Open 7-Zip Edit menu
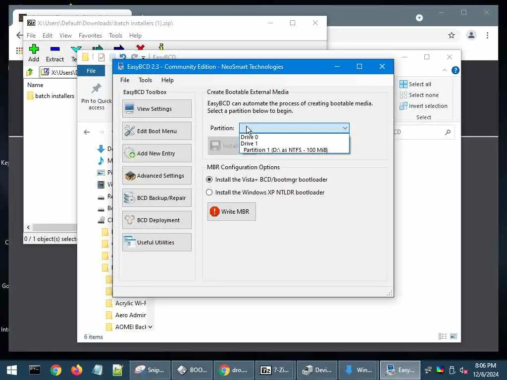This screenshot has height=380, width=507. (47, 36)
